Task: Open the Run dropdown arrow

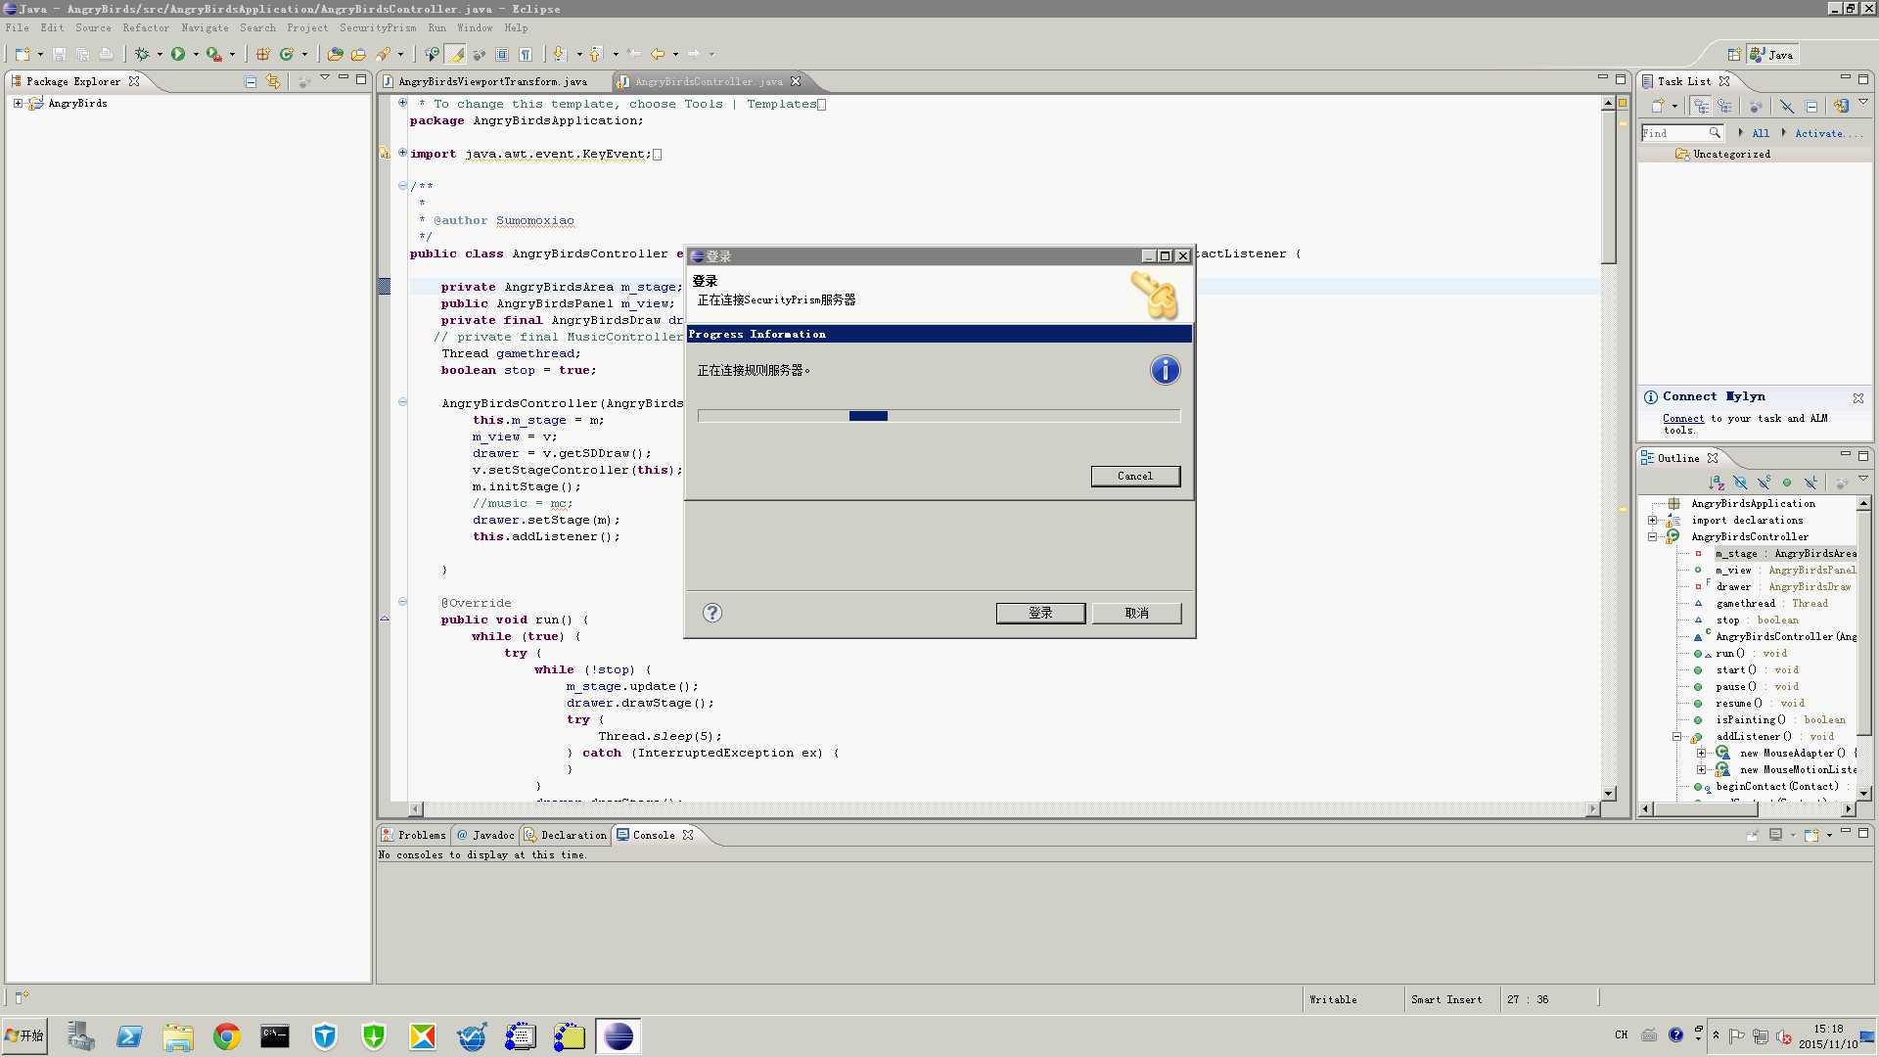Action: pyautogui.click(x=196, y=55)
